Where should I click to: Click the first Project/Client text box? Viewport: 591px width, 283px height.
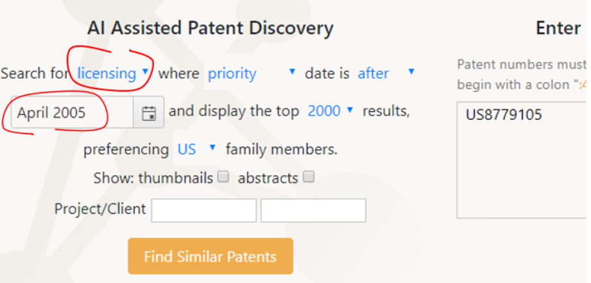204,210
